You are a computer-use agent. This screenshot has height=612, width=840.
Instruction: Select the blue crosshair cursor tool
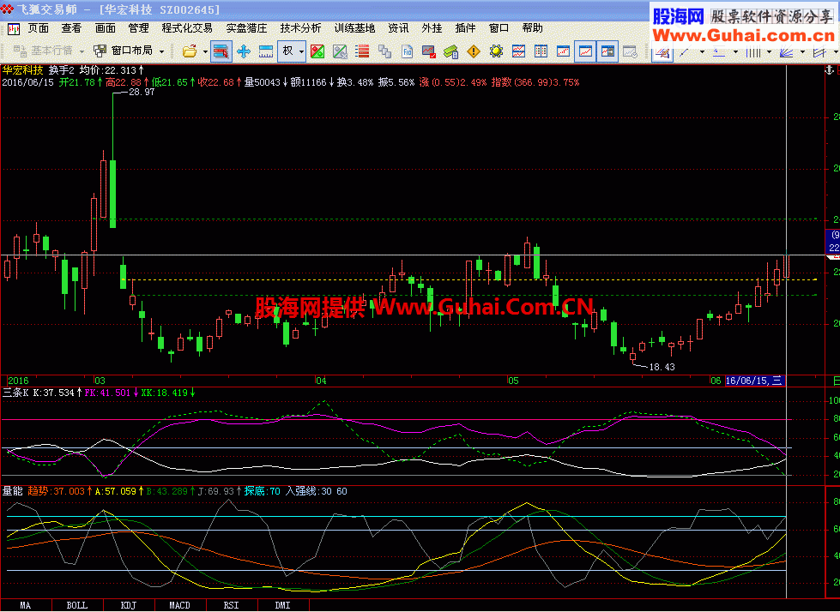(244, 51)
